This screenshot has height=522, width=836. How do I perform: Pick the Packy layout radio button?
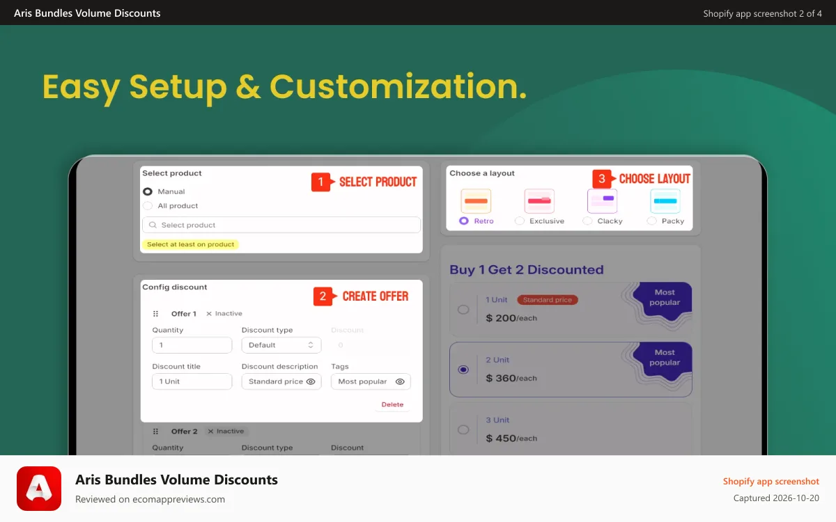pyautogui.click(x=651, y=221)
